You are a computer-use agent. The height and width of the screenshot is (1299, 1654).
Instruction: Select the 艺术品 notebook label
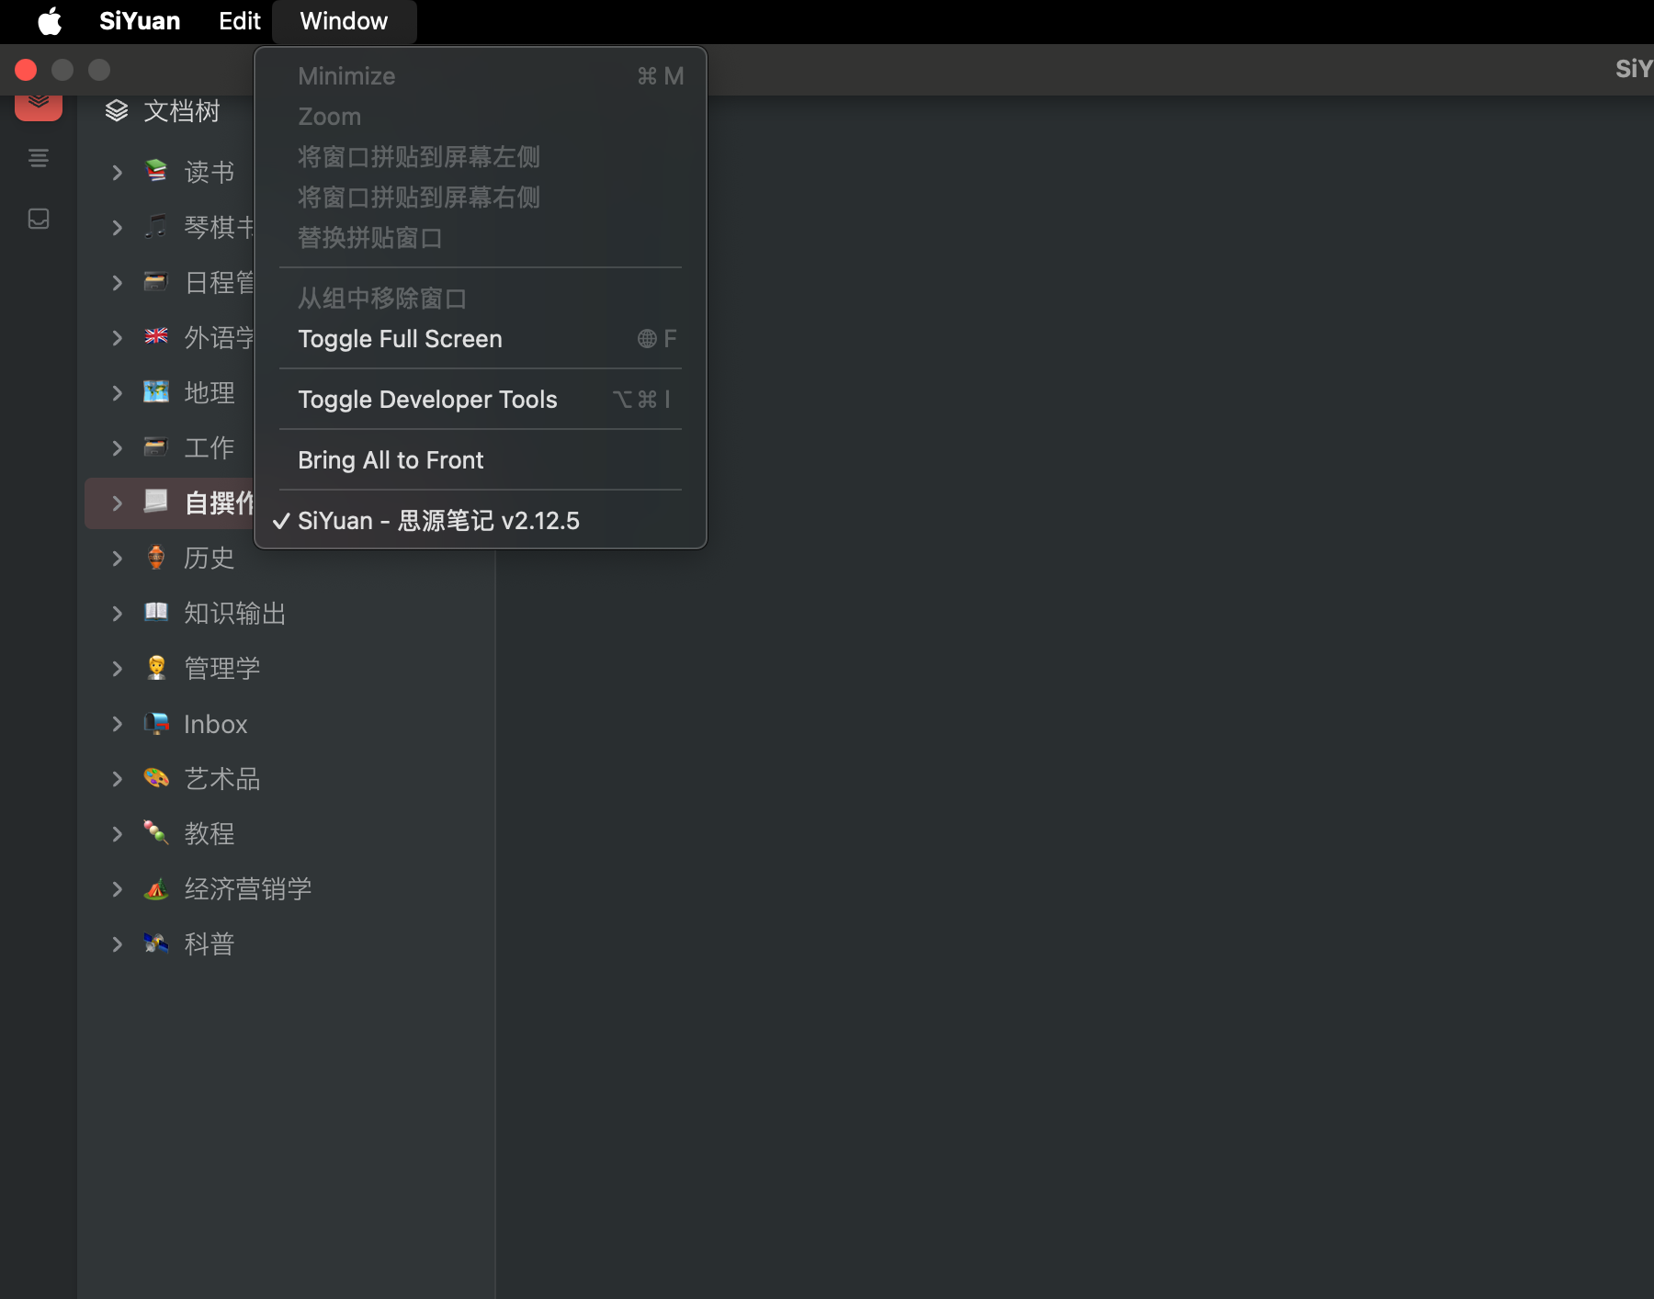[222, 779]
